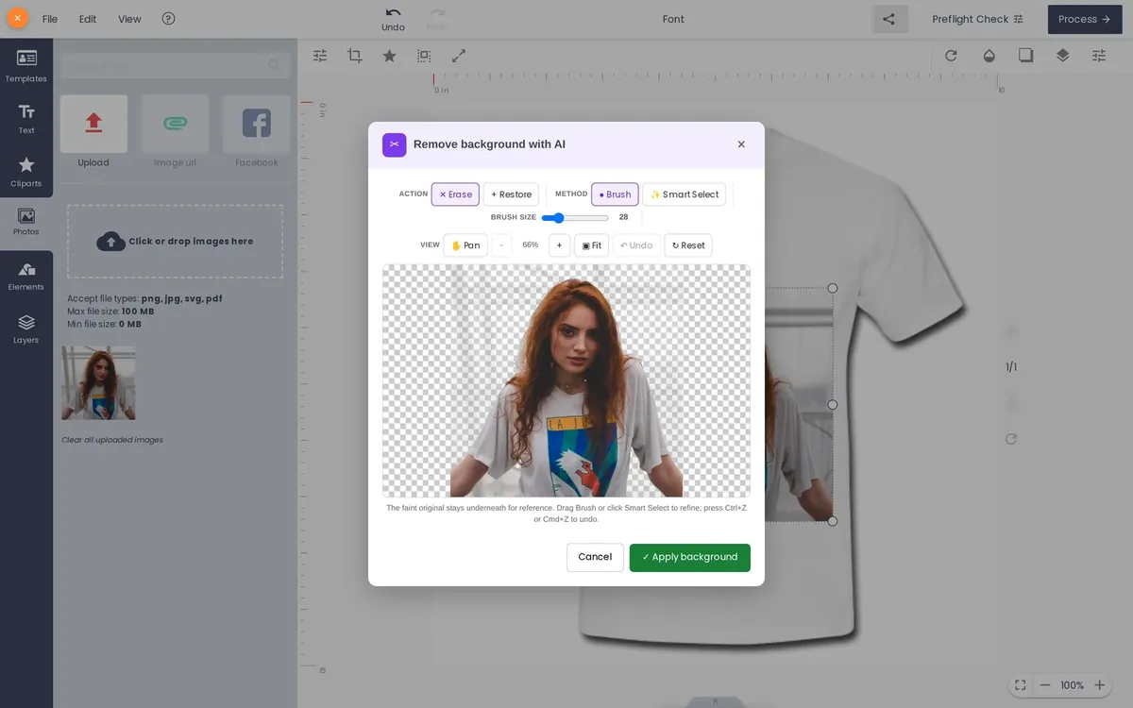Click the photo search field

pyautogui.click(x=175, y=65)
